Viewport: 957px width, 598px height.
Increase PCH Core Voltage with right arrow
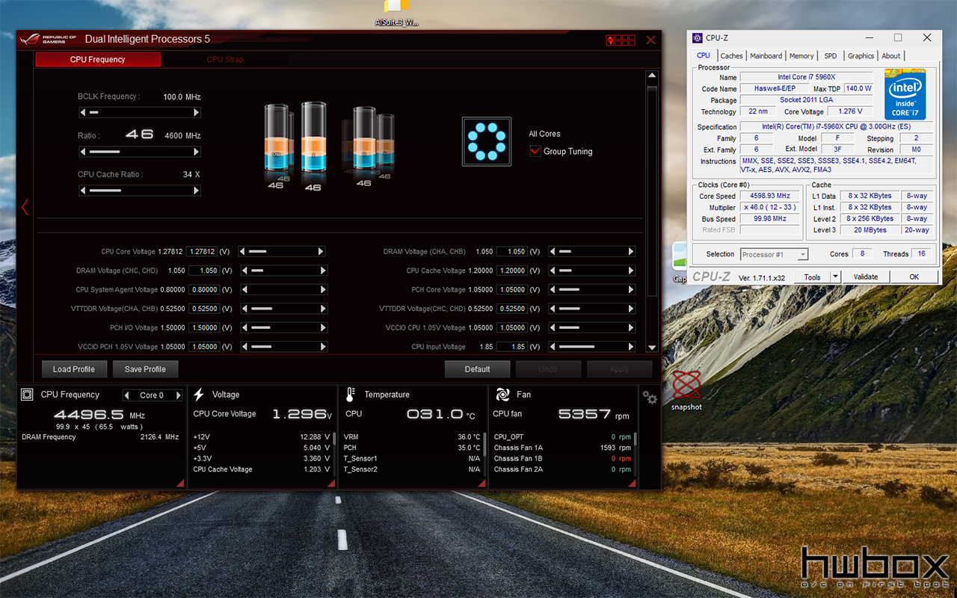631,290
